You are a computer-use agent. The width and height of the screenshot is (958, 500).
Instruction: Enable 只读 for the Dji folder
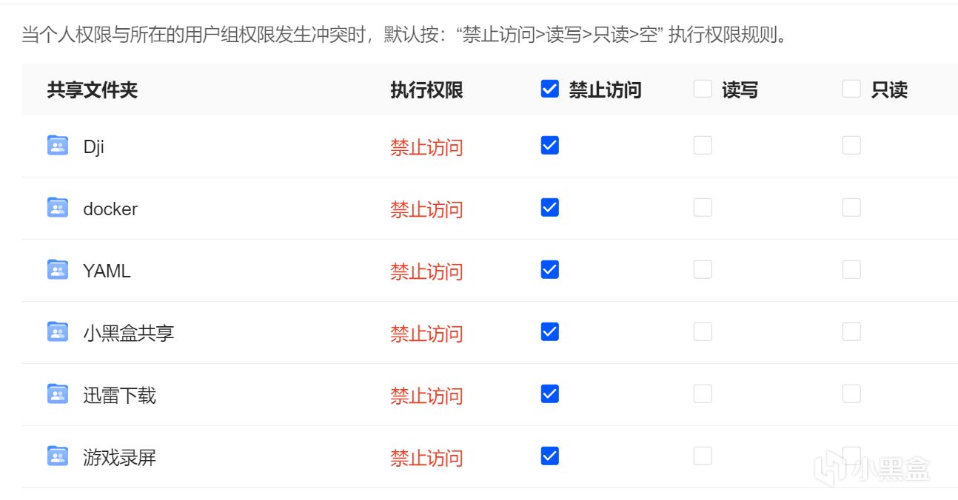tap(851, 146)
